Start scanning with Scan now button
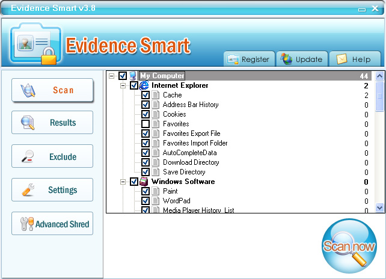 click(x=349, y=246)
